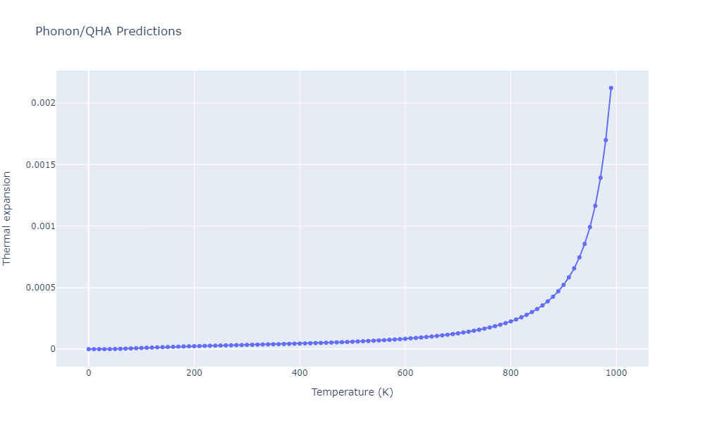Select the data point on the 400 K gridline
The image size is (705, 423).
click(x=300, y=343)
